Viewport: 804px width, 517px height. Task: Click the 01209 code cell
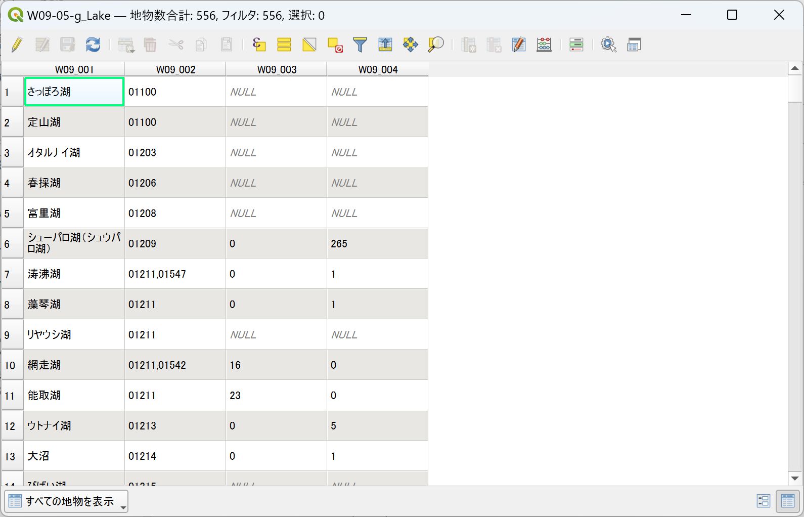tap(175, 243)
